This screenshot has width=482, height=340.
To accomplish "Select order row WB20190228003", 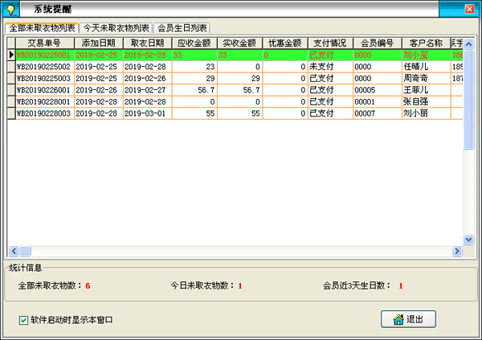I will [x=44, y=113].
